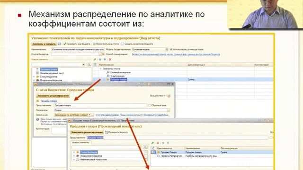
Task: Expand Показатели бюджетов in the left tree
Action: point(34,80)
